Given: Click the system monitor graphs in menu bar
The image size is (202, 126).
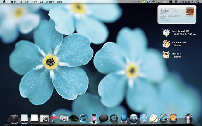Looking at the screenshot, I should tap(162, 2).
